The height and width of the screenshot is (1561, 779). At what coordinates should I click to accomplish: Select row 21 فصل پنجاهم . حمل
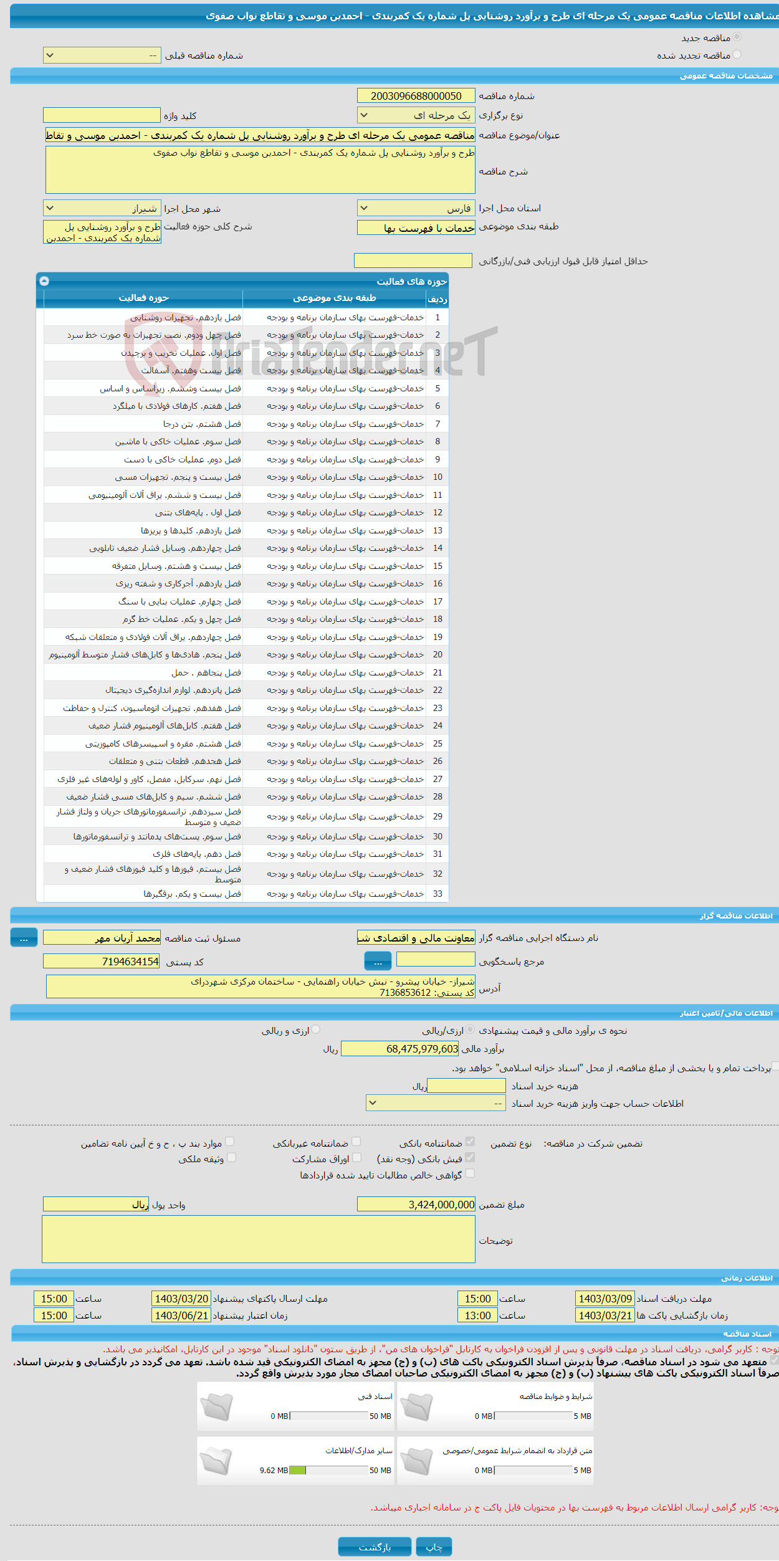pos(246,672)
